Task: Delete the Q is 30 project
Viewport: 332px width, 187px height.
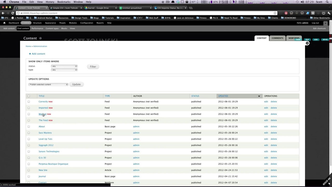Action: click(x=274, y=158)
